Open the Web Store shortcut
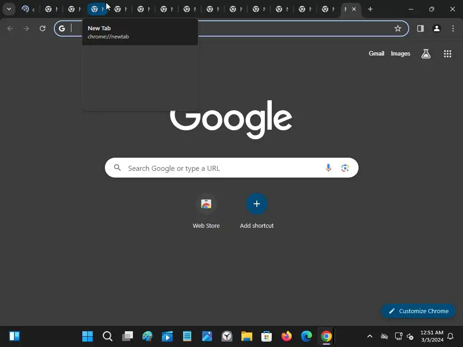 206,211
